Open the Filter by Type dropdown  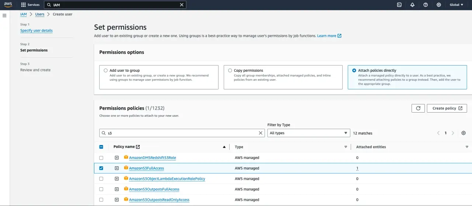309,133
